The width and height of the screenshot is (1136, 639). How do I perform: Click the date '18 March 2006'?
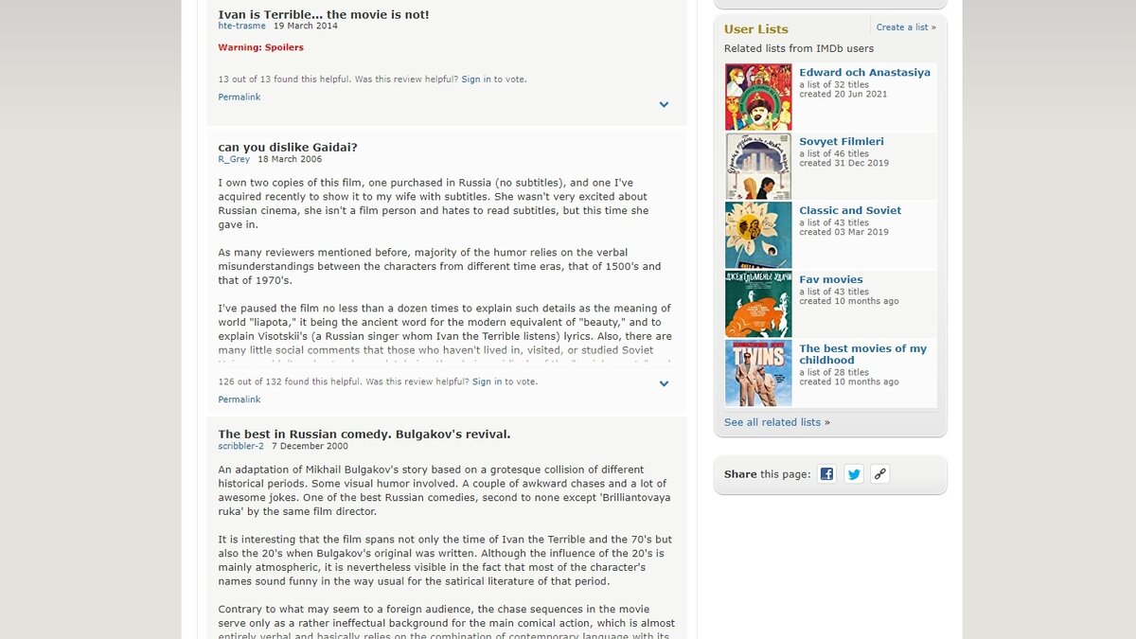290,159
